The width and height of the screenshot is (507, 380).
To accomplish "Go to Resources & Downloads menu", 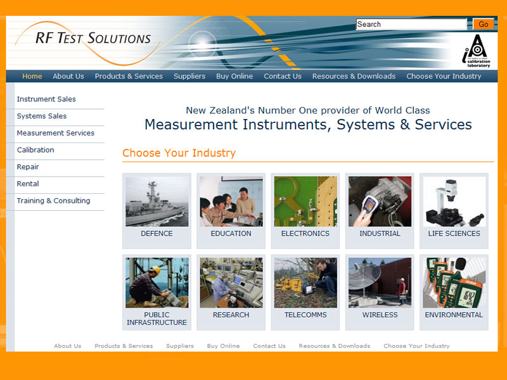I will [x=354, y=76].
